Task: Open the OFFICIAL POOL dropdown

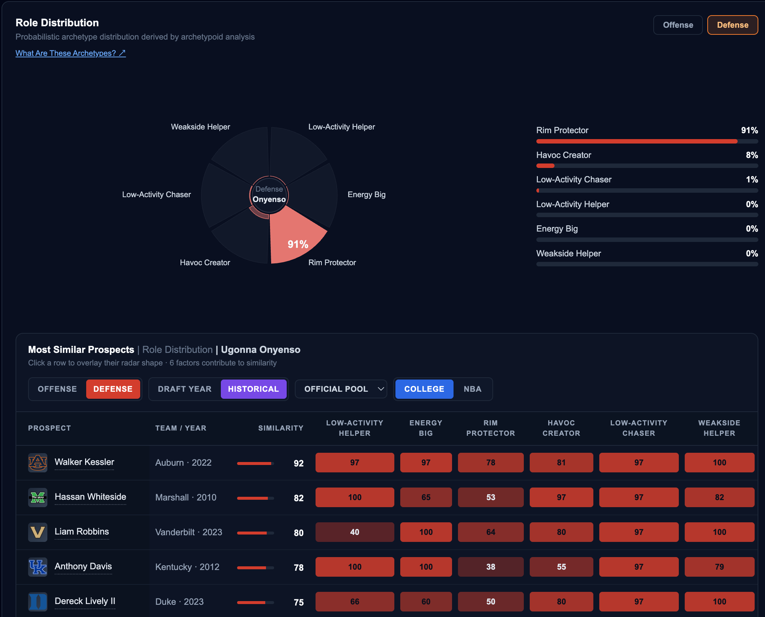Action: [341, 389]
